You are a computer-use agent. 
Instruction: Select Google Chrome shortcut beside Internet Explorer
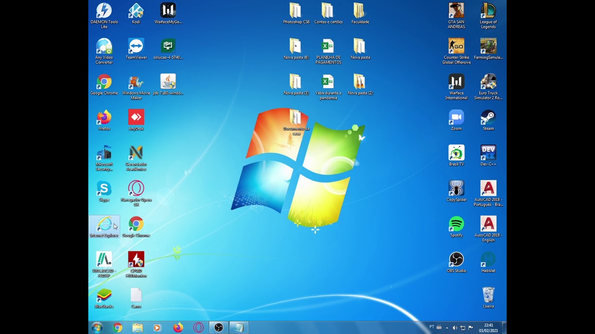tap(136, 227)
